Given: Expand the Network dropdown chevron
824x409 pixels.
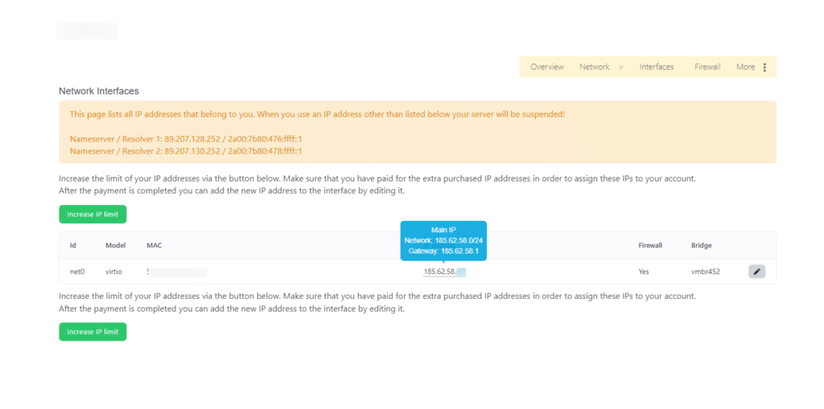Looking at the screenshot, I should [x=621, y=67].
